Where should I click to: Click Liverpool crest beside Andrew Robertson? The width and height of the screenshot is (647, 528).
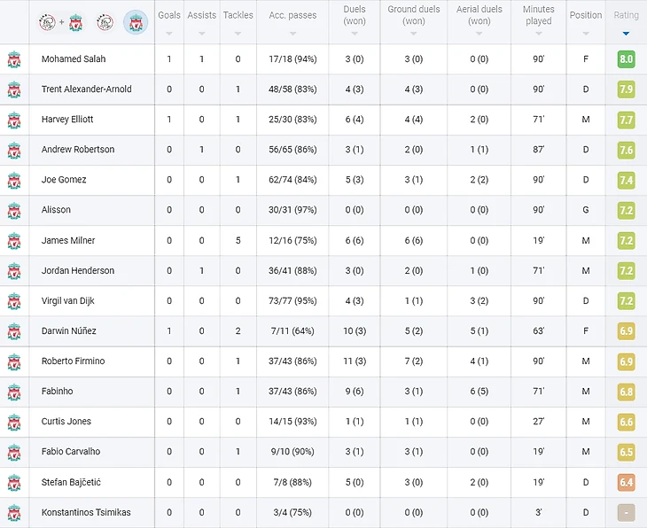click(x=14, y=150)
